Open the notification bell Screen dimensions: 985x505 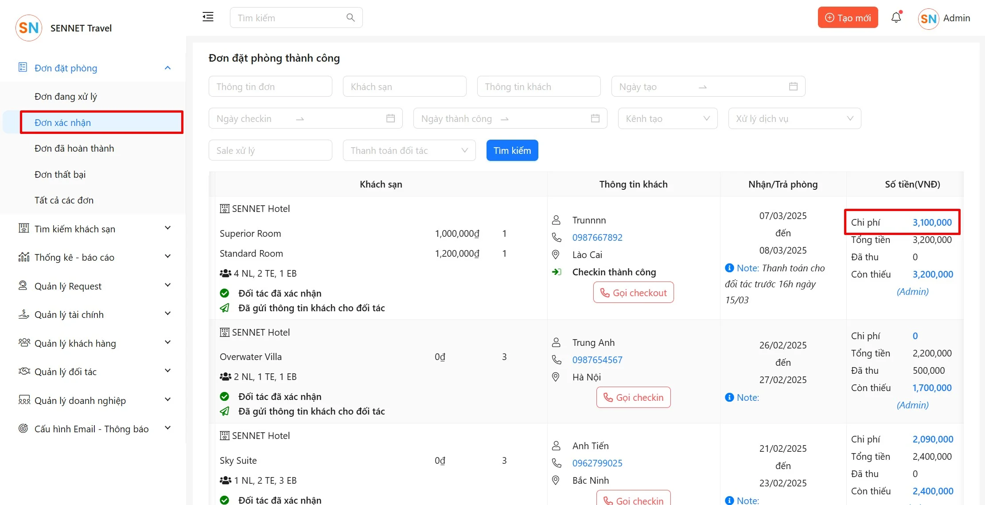point(896,18)
